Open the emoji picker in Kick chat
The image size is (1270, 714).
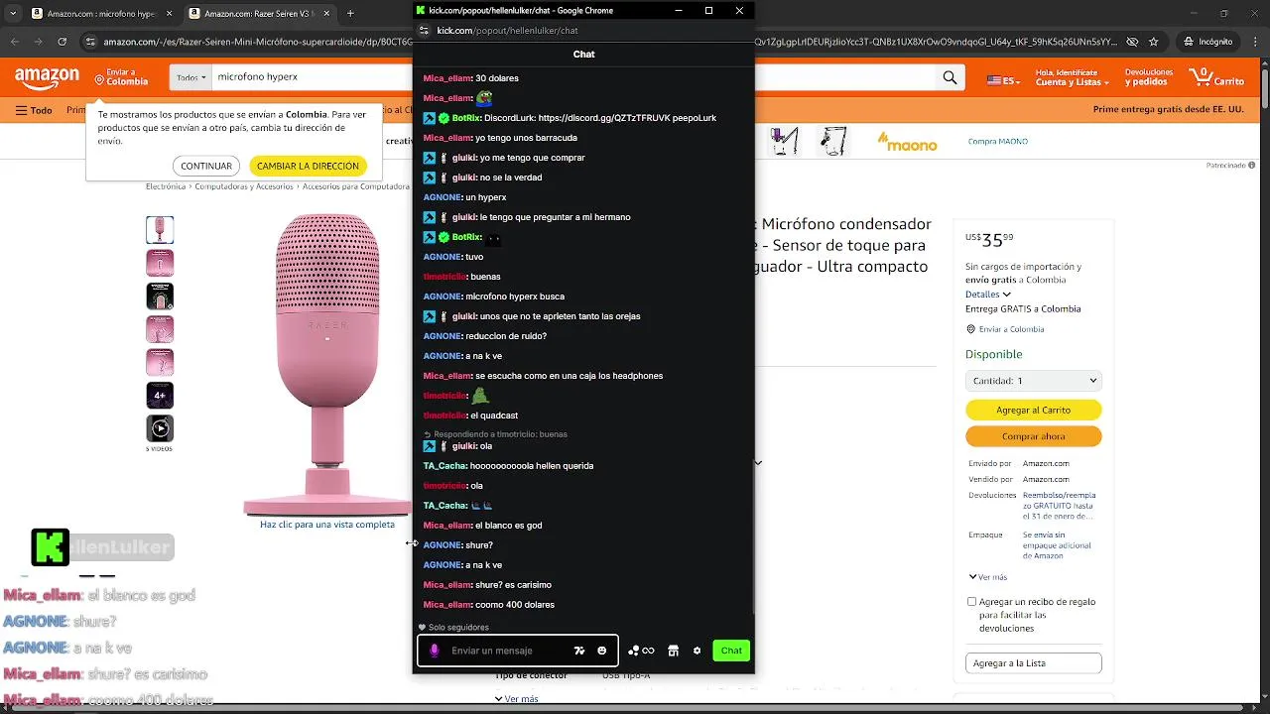(x=602, y=651)
